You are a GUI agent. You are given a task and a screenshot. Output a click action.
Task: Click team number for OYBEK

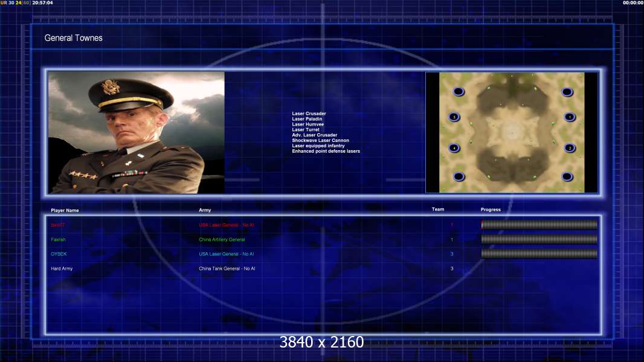[452, 254]
